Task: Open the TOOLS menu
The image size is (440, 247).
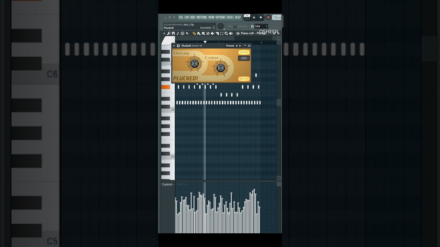Action: click(230, 17)
